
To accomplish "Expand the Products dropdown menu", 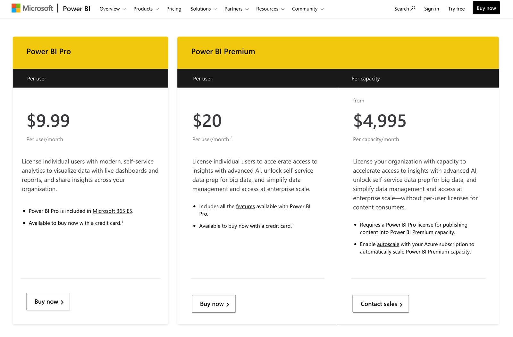I will pos(143,9).
